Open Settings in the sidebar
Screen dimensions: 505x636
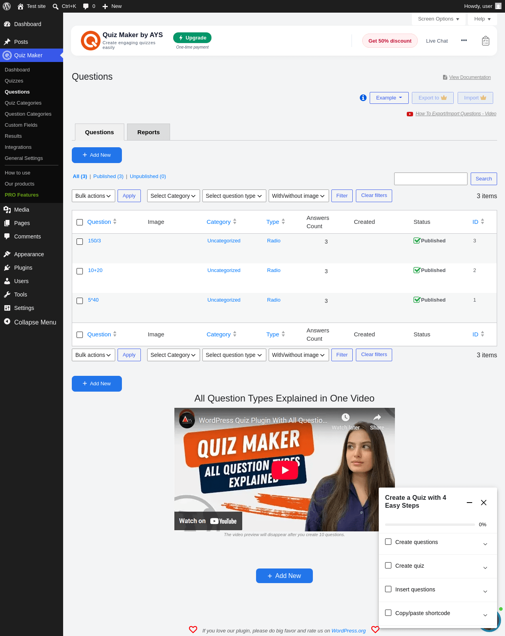[x=32, y=308]
